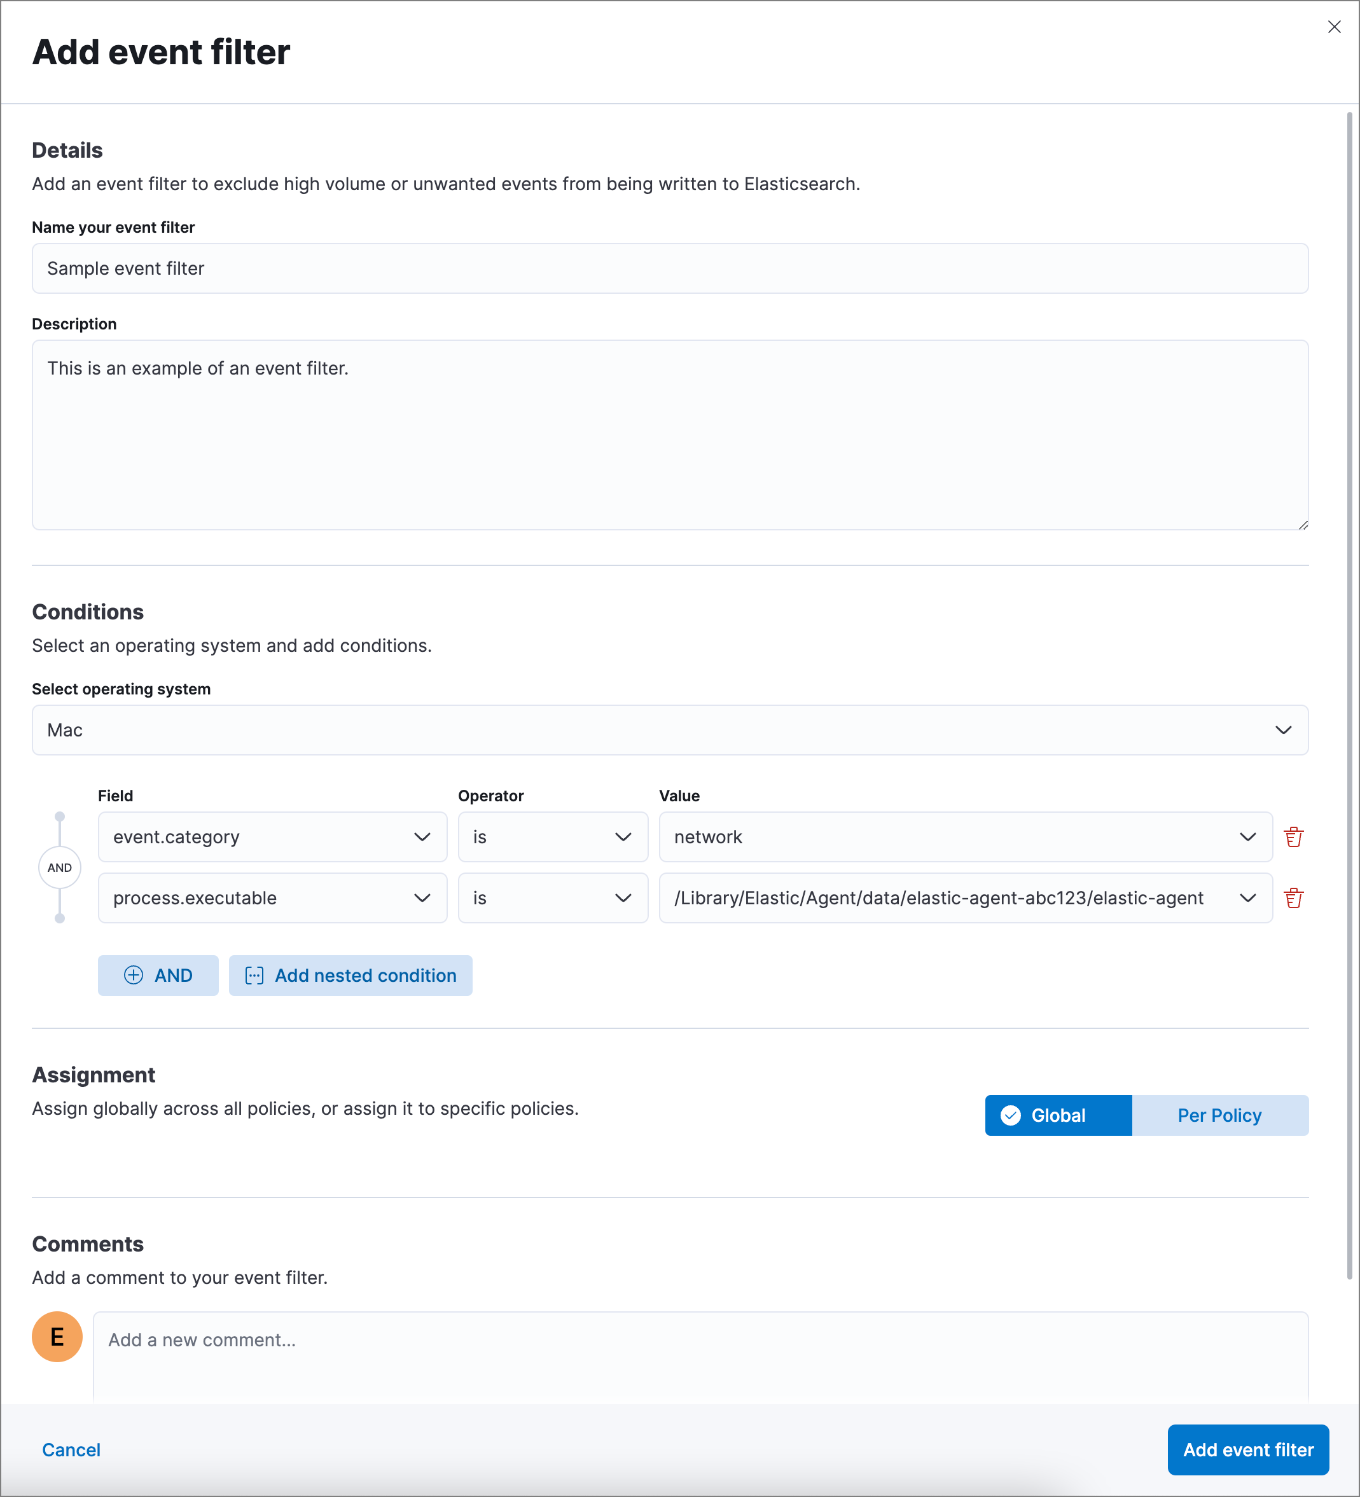Open the event.category field dropdown
This screenshot has width=1360, height=1497.
tap(272, 837)
